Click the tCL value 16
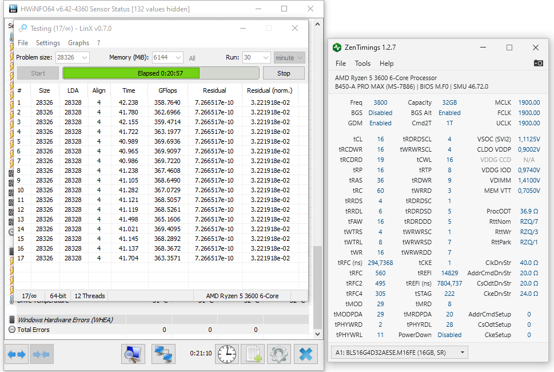 click(x=380, y=139)
